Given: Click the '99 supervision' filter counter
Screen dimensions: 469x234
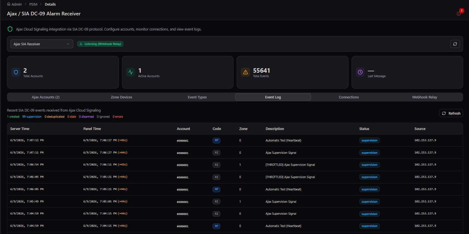Looking at the screenshot, I should pos(32,117).
